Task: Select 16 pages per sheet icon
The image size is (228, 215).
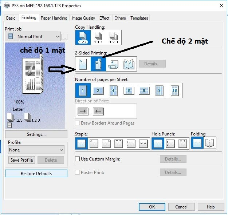Action: click(174, 90)
